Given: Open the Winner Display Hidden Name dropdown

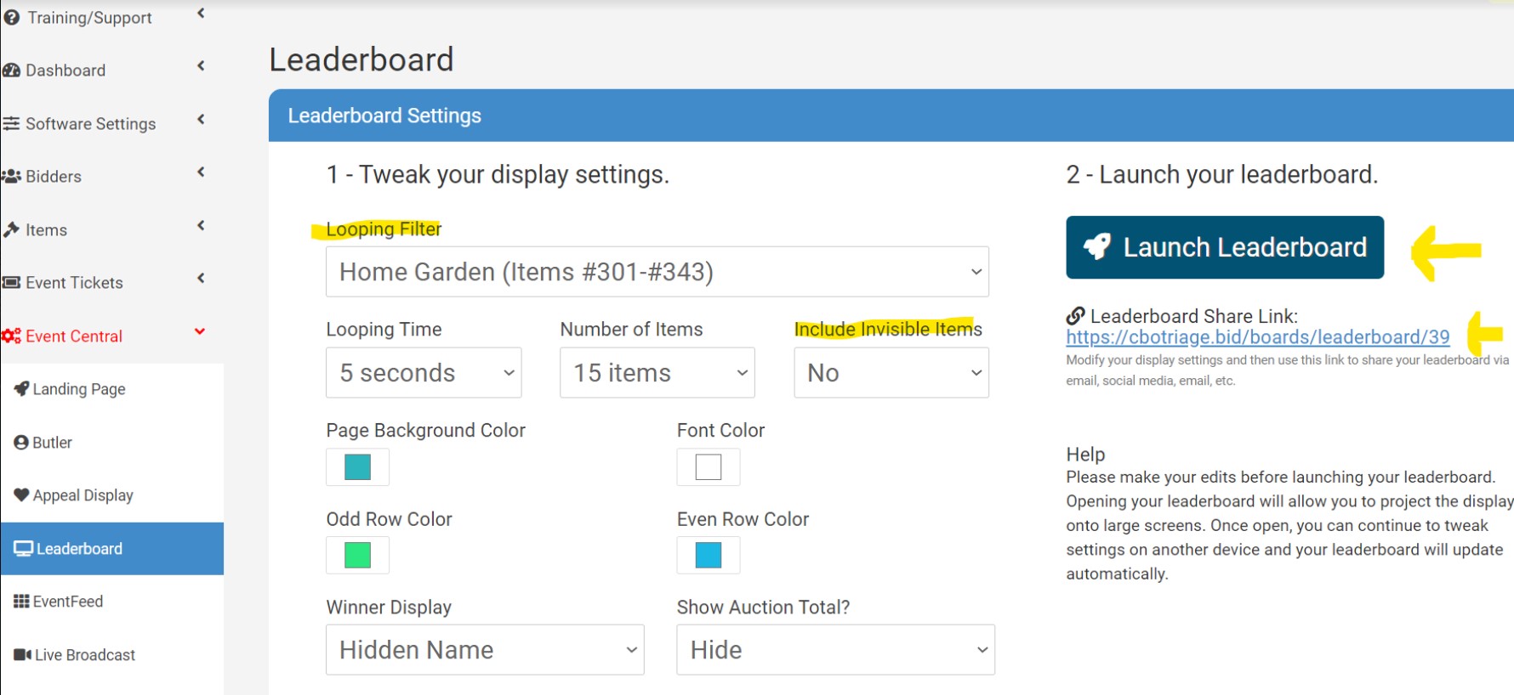Looking at the screenshot, I should click(x=485, y=650).
